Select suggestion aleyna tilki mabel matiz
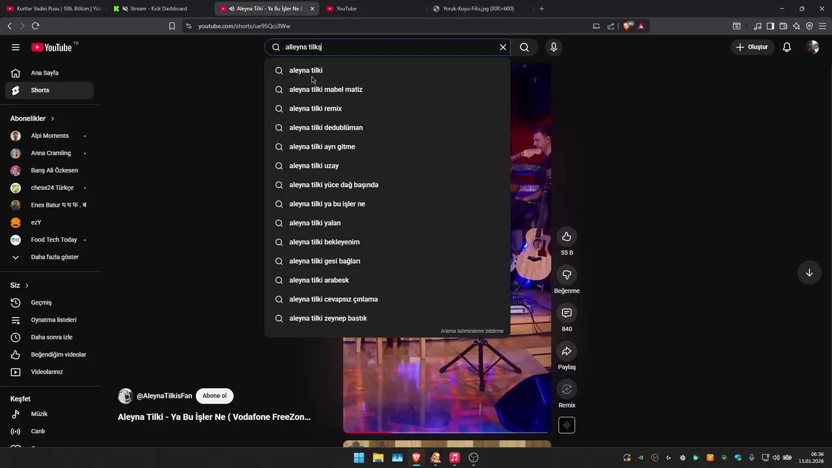This screenshot has width=832, height=468. 387,89
